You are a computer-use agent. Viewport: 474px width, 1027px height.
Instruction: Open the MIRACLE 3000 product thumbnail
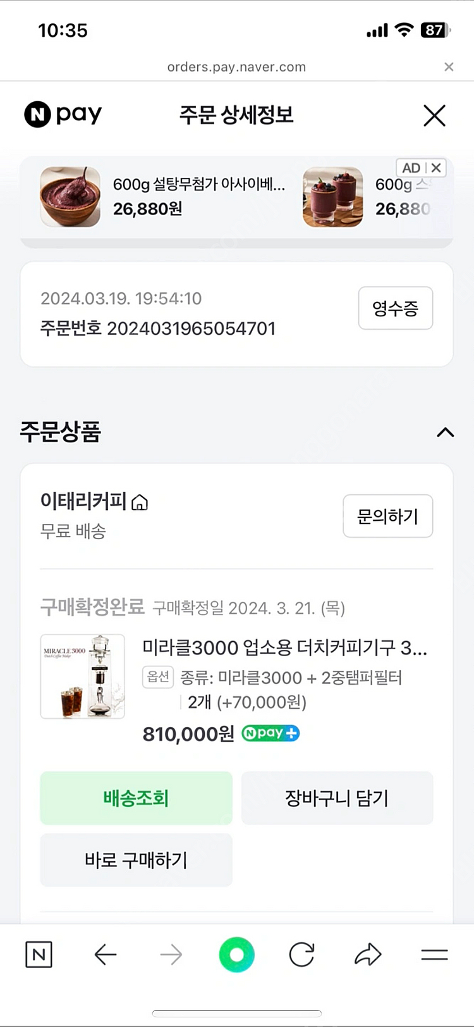83,676
